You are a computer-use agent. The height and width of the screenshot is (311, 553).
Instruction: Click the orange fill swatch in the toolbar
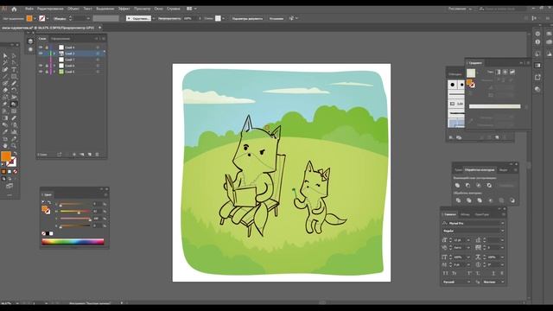[x=6, y=155]
